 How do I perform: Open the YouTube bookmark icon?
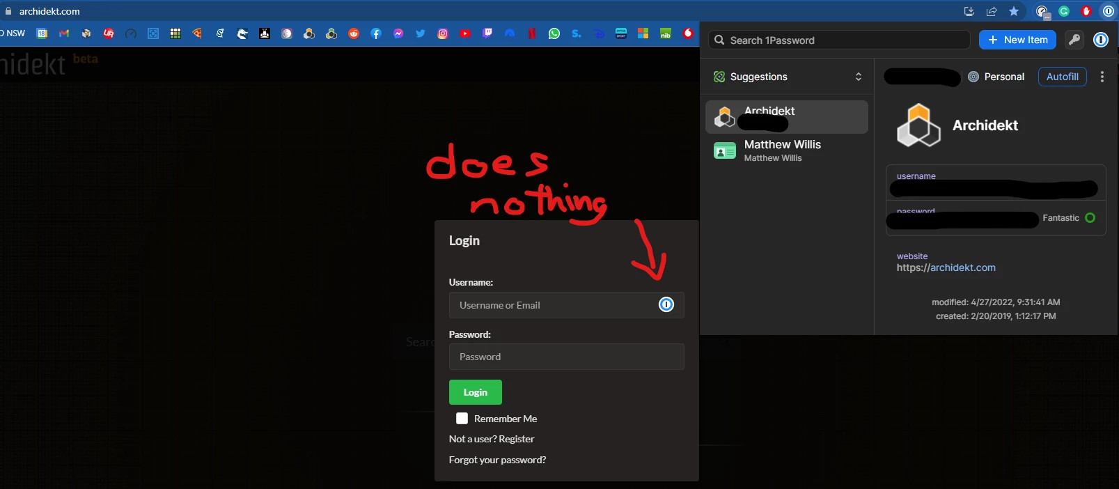coord(465,33)
